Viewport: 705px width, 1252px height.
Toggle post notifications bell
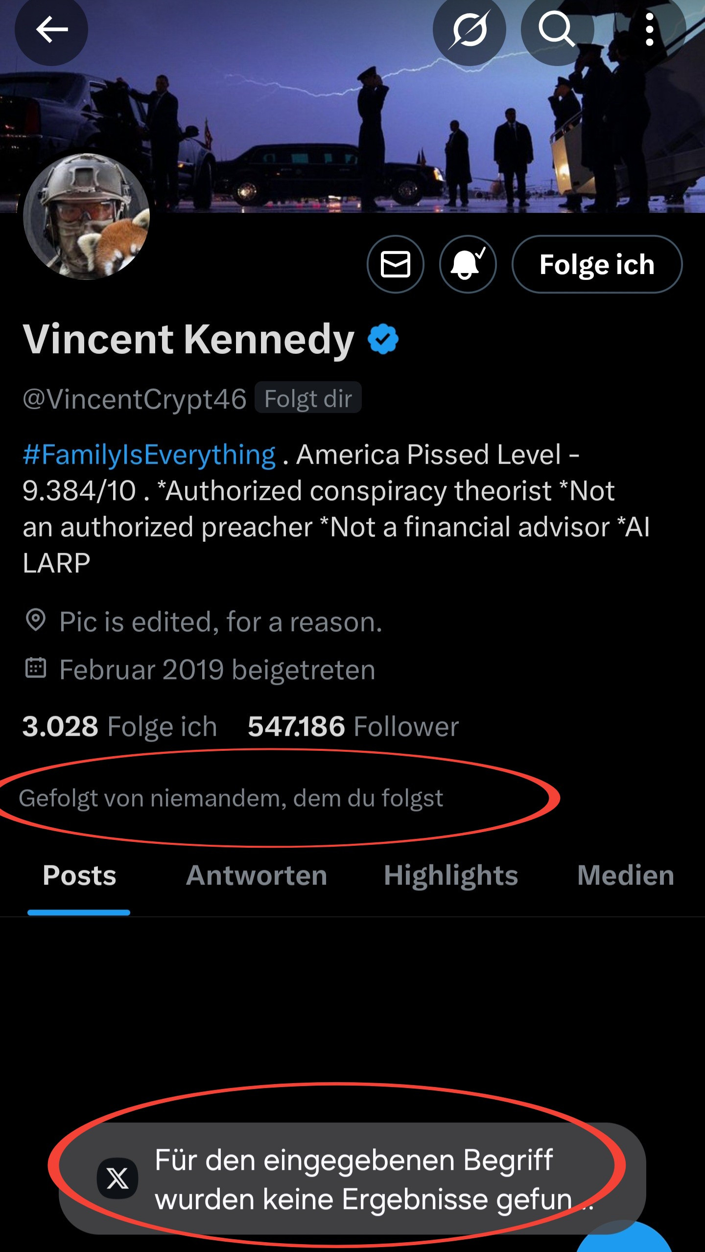[468, 264]
